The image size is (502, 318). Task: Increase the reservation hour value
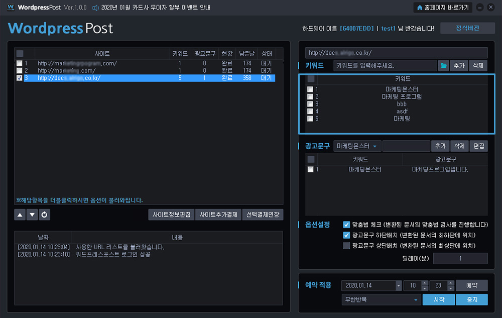coord(425,283)
